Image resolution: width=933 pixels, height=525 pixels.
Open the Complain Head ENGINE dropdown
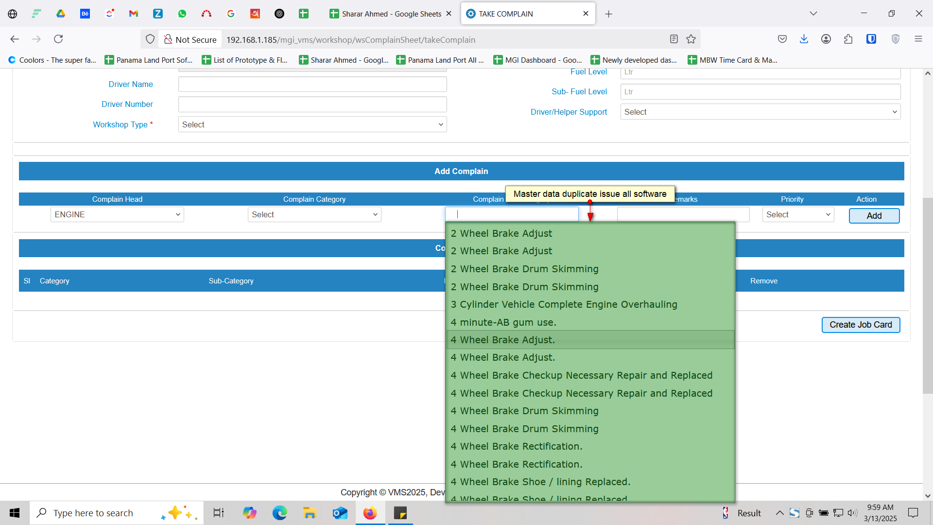[117, 214]
